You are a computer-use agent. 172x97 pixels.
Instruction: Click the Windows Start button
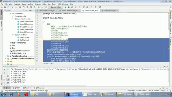point(3,95)
